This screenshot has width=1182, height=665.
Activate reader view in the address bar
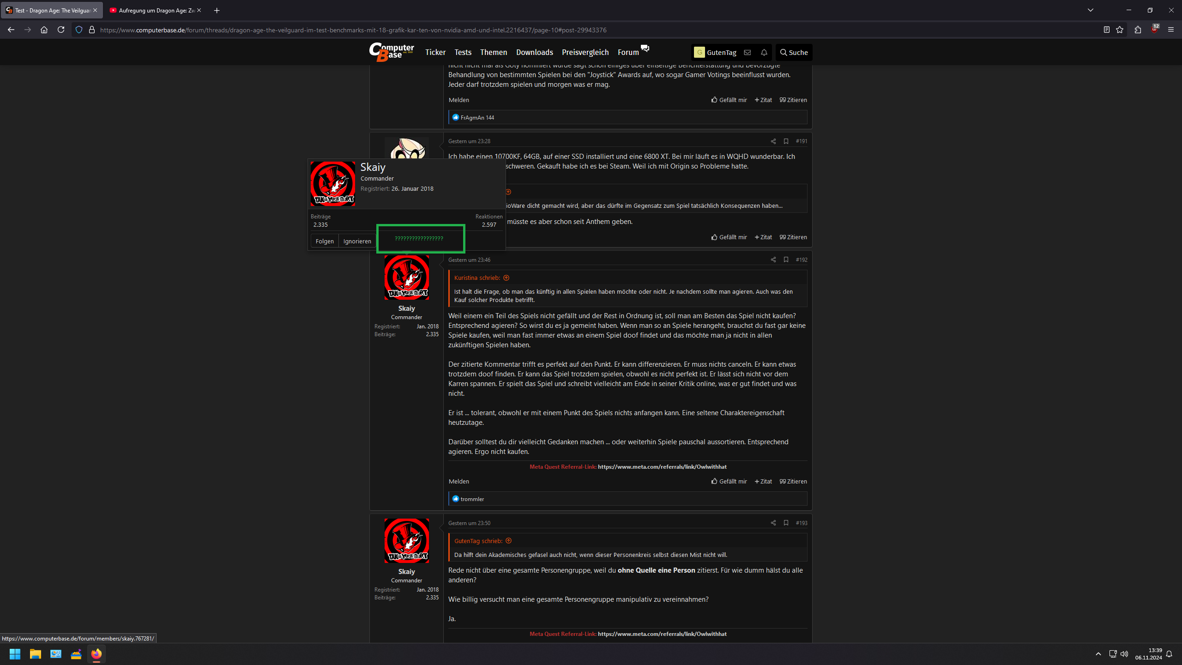point(1106,30)
